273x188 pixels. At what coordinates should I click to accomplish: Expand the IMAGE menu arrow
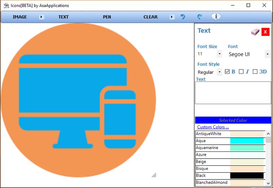click(42, 17)
